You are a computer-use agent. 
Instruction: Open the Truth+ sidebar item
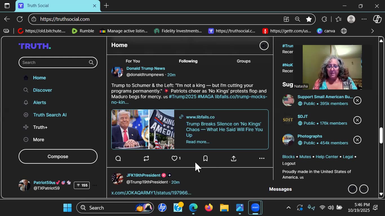coord(40,127)
